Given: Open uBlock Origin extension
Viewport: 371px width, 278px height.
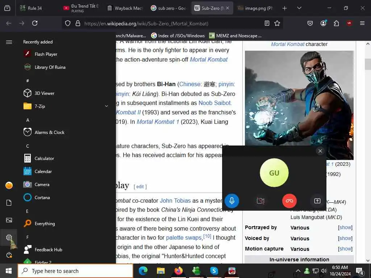Looking at the screenshot, I should point(349,23).
